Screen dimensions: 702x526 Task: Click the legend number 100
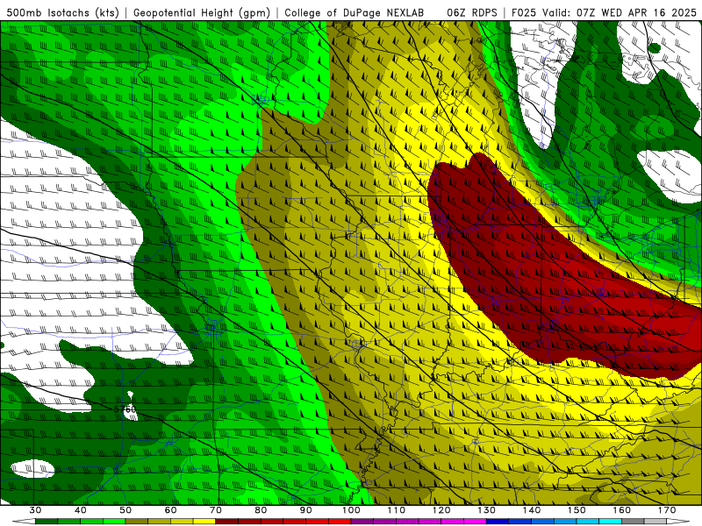pyautogui.click(x=351, y=510)
